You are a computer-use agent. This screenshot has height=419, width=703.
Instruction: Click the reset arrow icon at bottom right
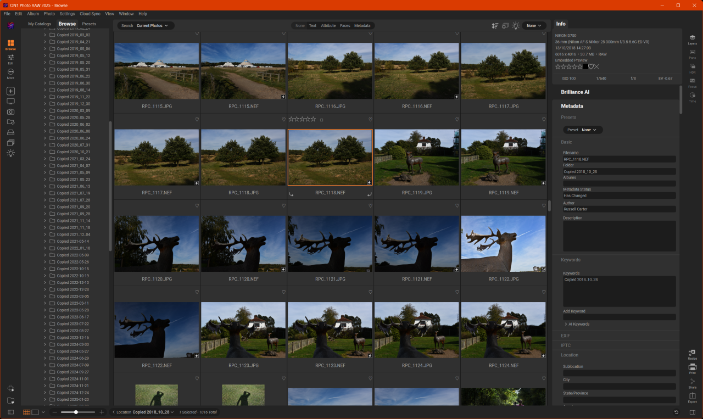[676, 412]
